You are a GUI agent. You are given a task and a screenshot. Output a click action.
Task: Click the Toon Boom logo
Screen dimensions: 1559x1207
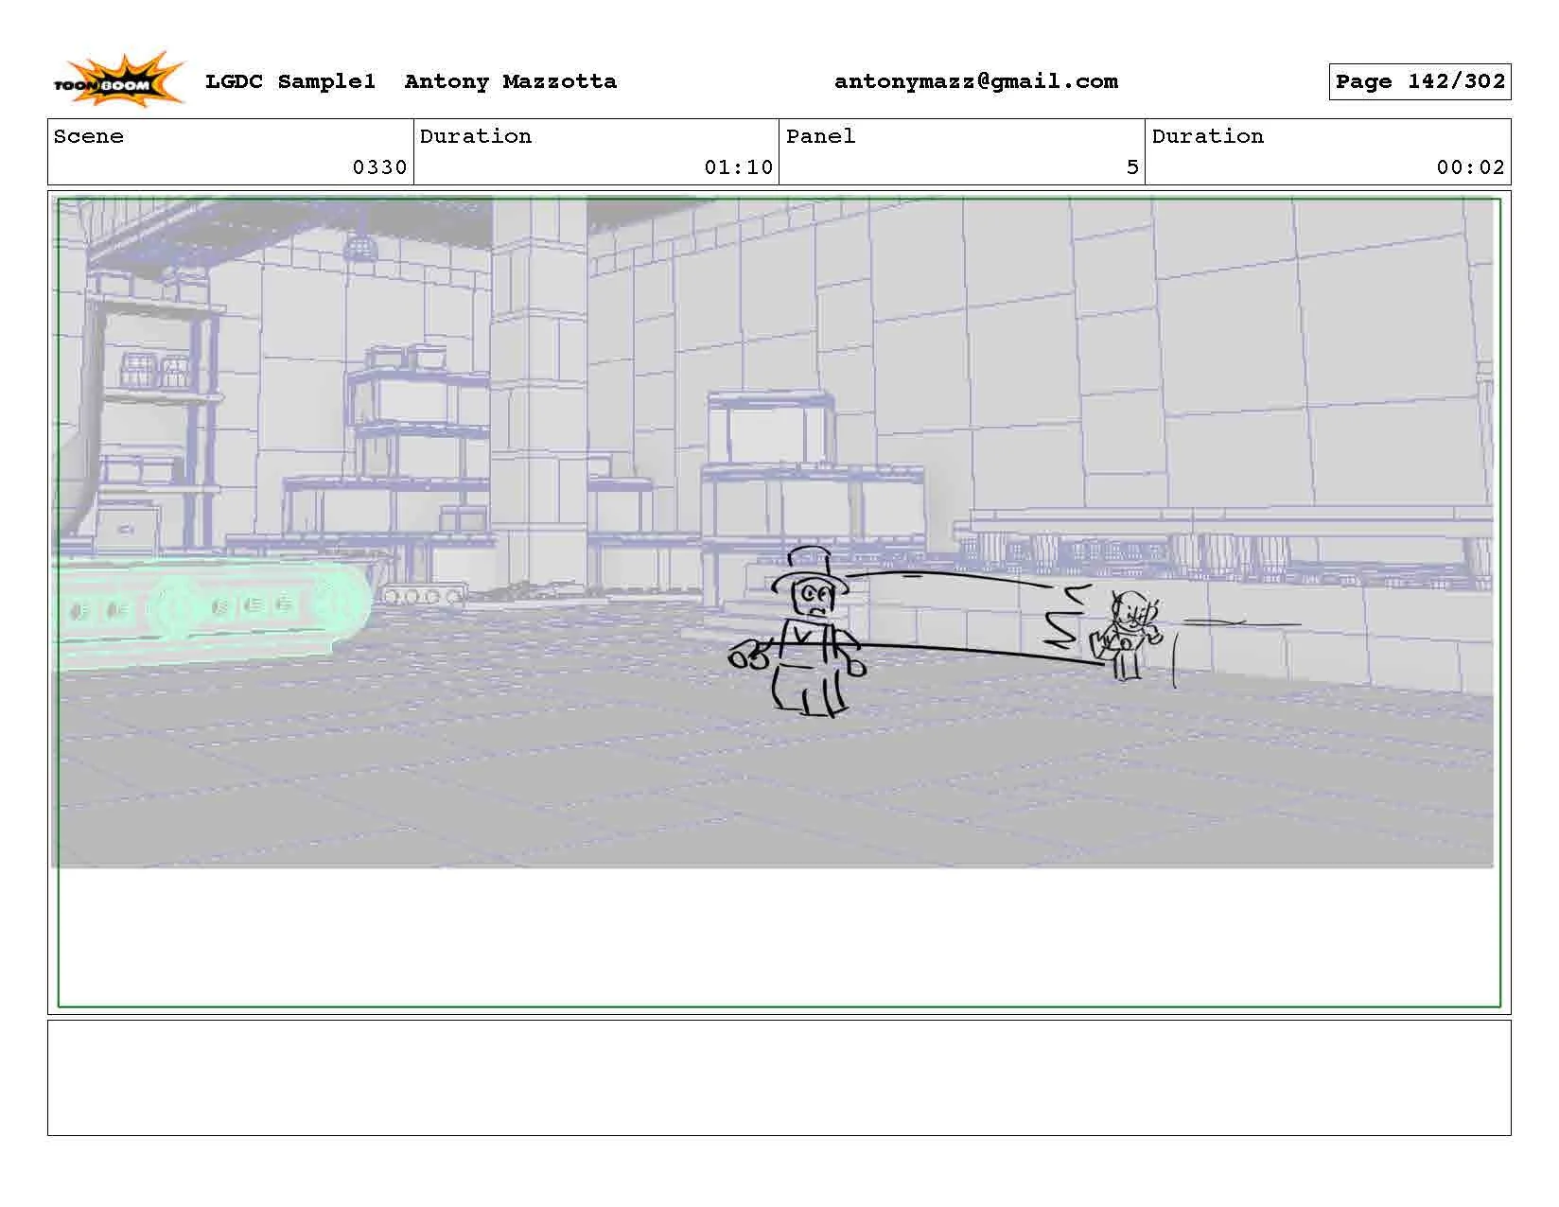(x=118, y=79)
